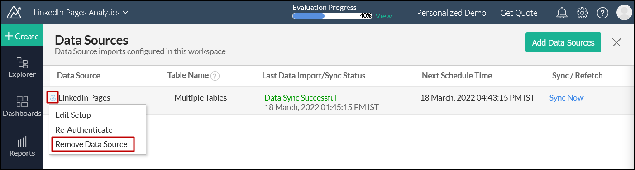Click the Table Name help icon
This screenshot has width=635, height=170.
(215, 76)
